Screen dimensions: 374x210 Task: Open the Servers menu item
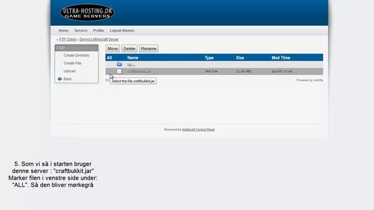click(x=81, y=30)
